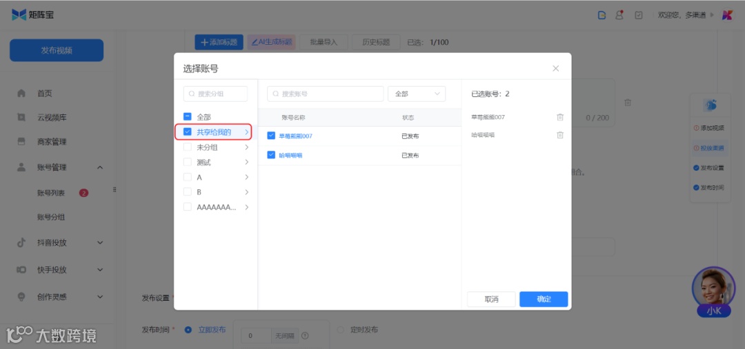This screenshot has width=745, height=349.
Task: Check the 测试 group checkbox
Action: 188,162
